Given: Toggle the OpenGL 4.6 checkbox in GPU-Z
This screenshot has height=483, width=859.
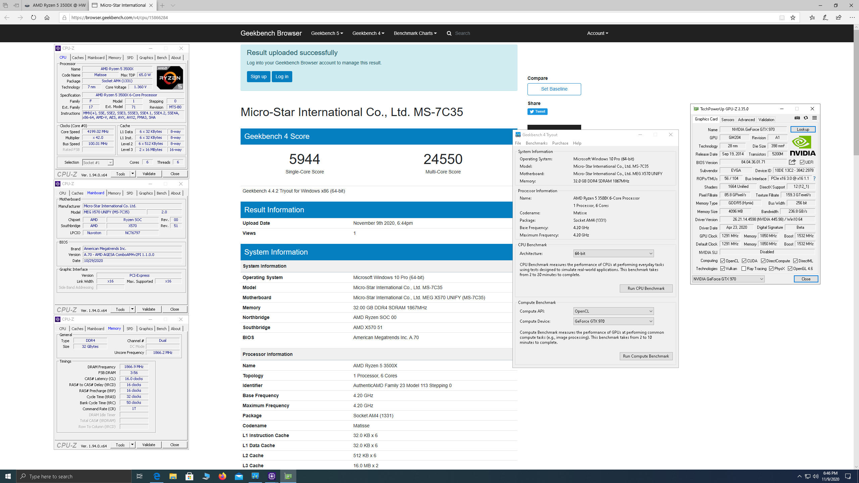Looking at the screenshot, I should point(790,268).
